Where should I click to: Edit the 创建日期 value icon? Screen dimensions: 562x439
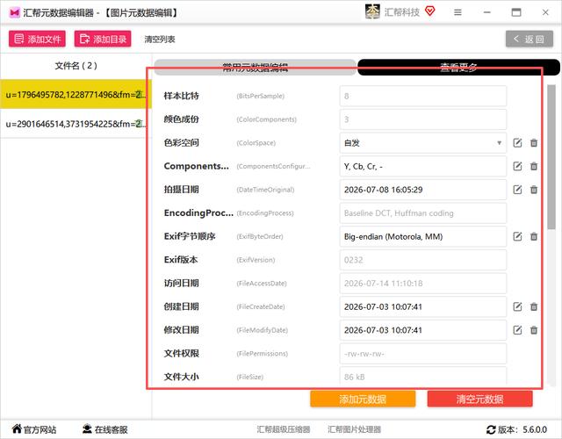(517, 306)
